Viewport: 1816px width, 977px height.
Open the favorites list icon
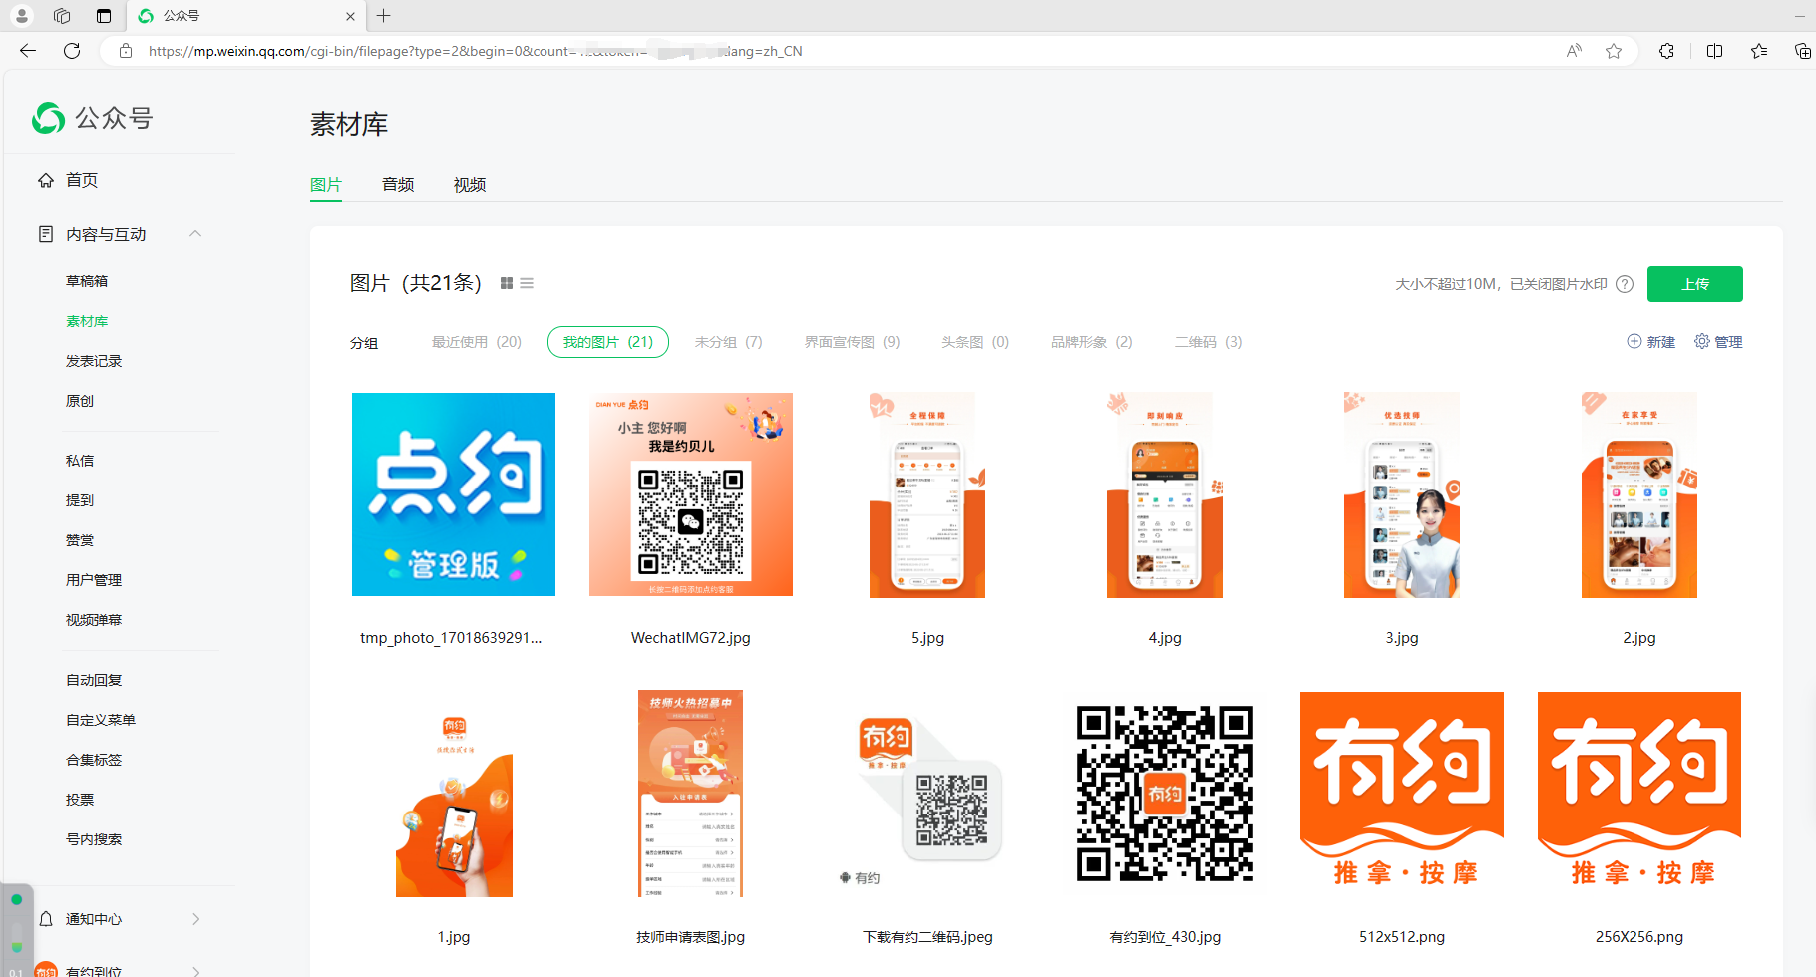tap(1759, 51)
